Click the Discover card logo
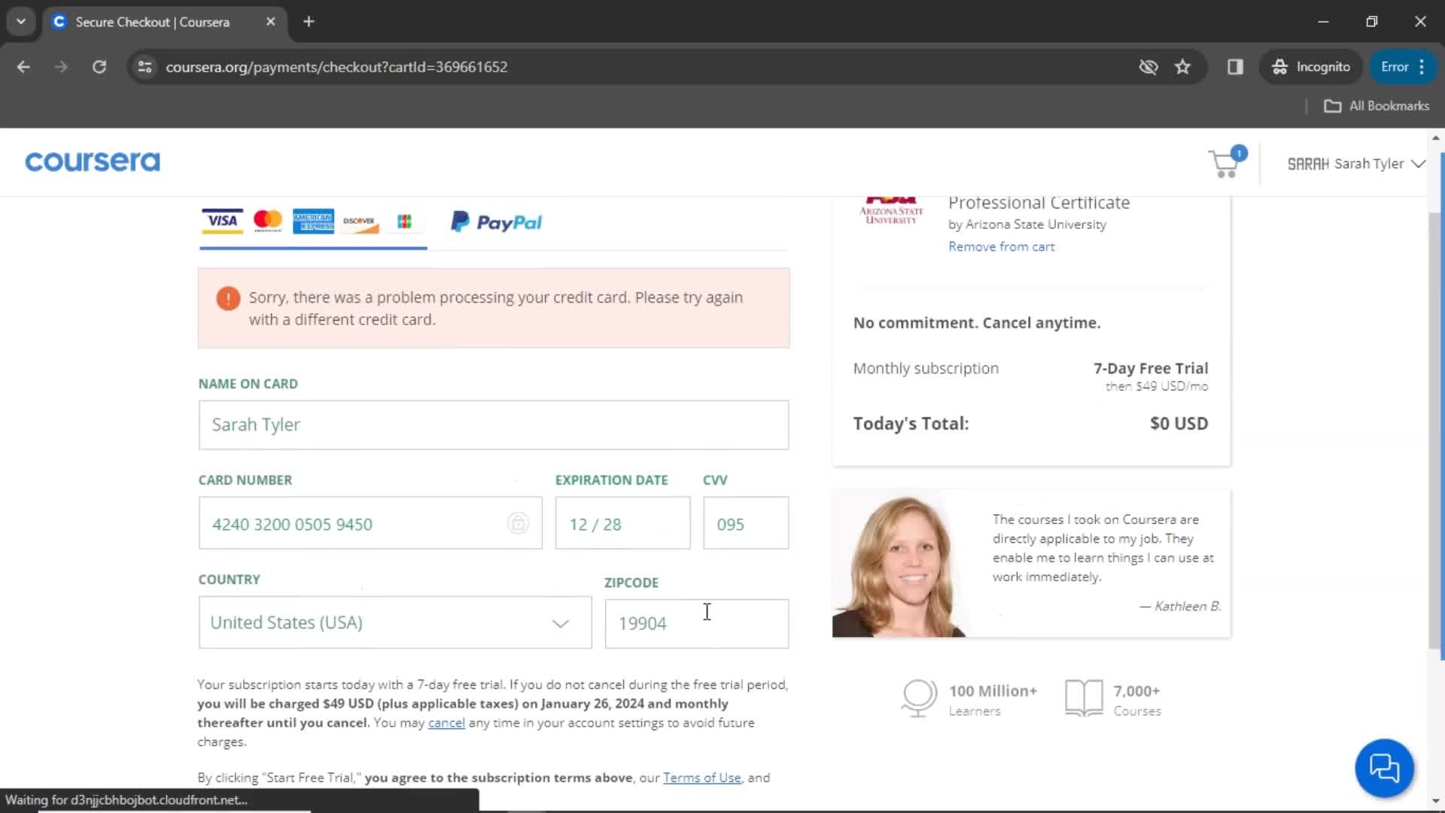This screenshot has width=1445, height=813. coord(360,221)
